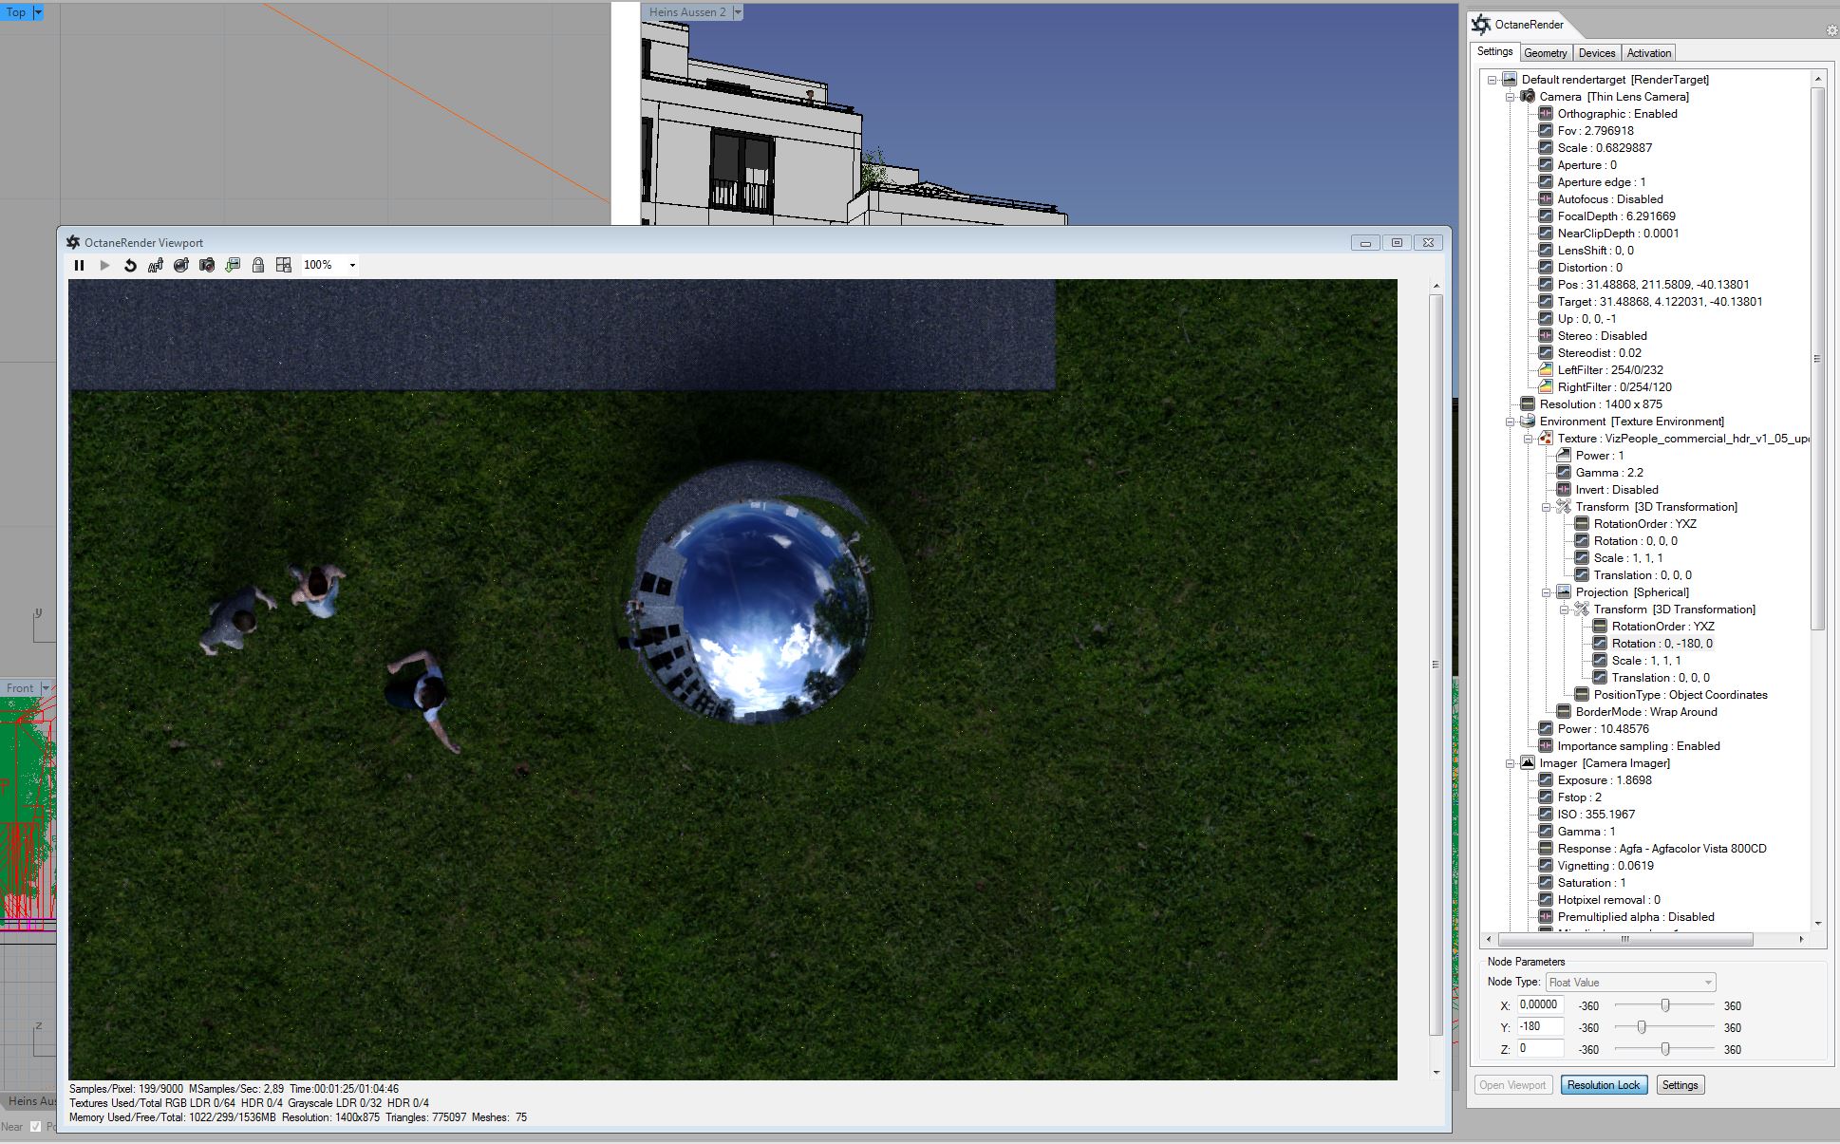Save the render image with green arrow icon
The image size is (1840, 1144).
(x=233, y=266)
